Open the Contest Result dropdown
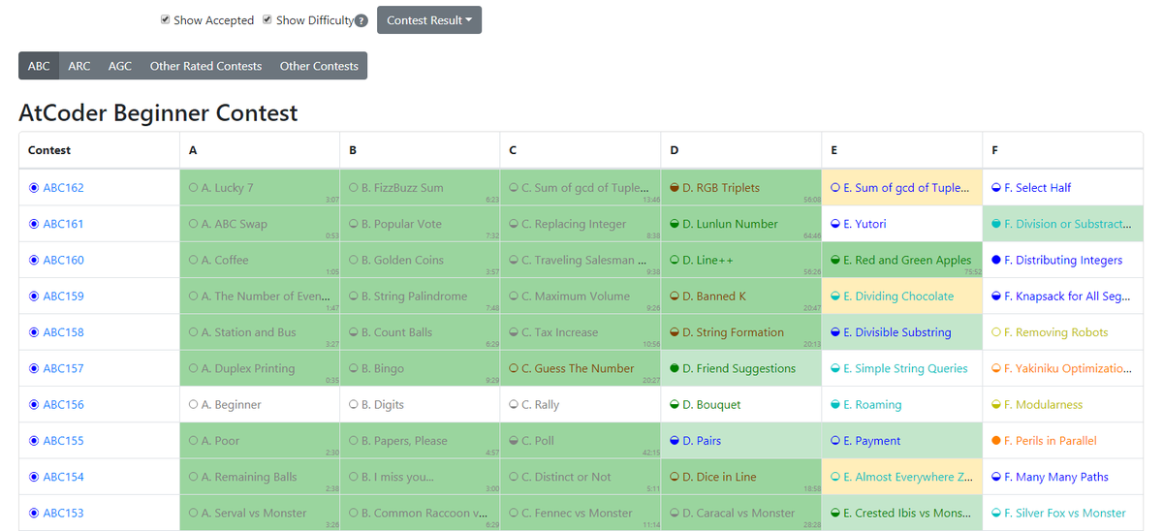The image size is (1163, 531). click(429, 20)
